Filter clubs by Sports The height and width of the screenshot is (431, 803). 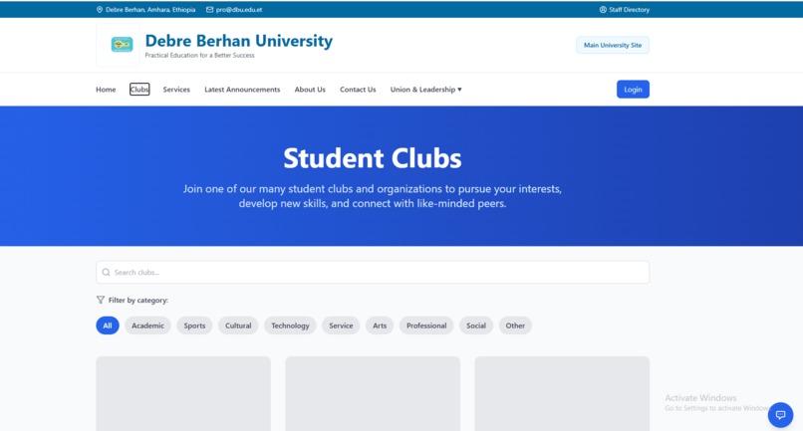(x=194, y=325)
